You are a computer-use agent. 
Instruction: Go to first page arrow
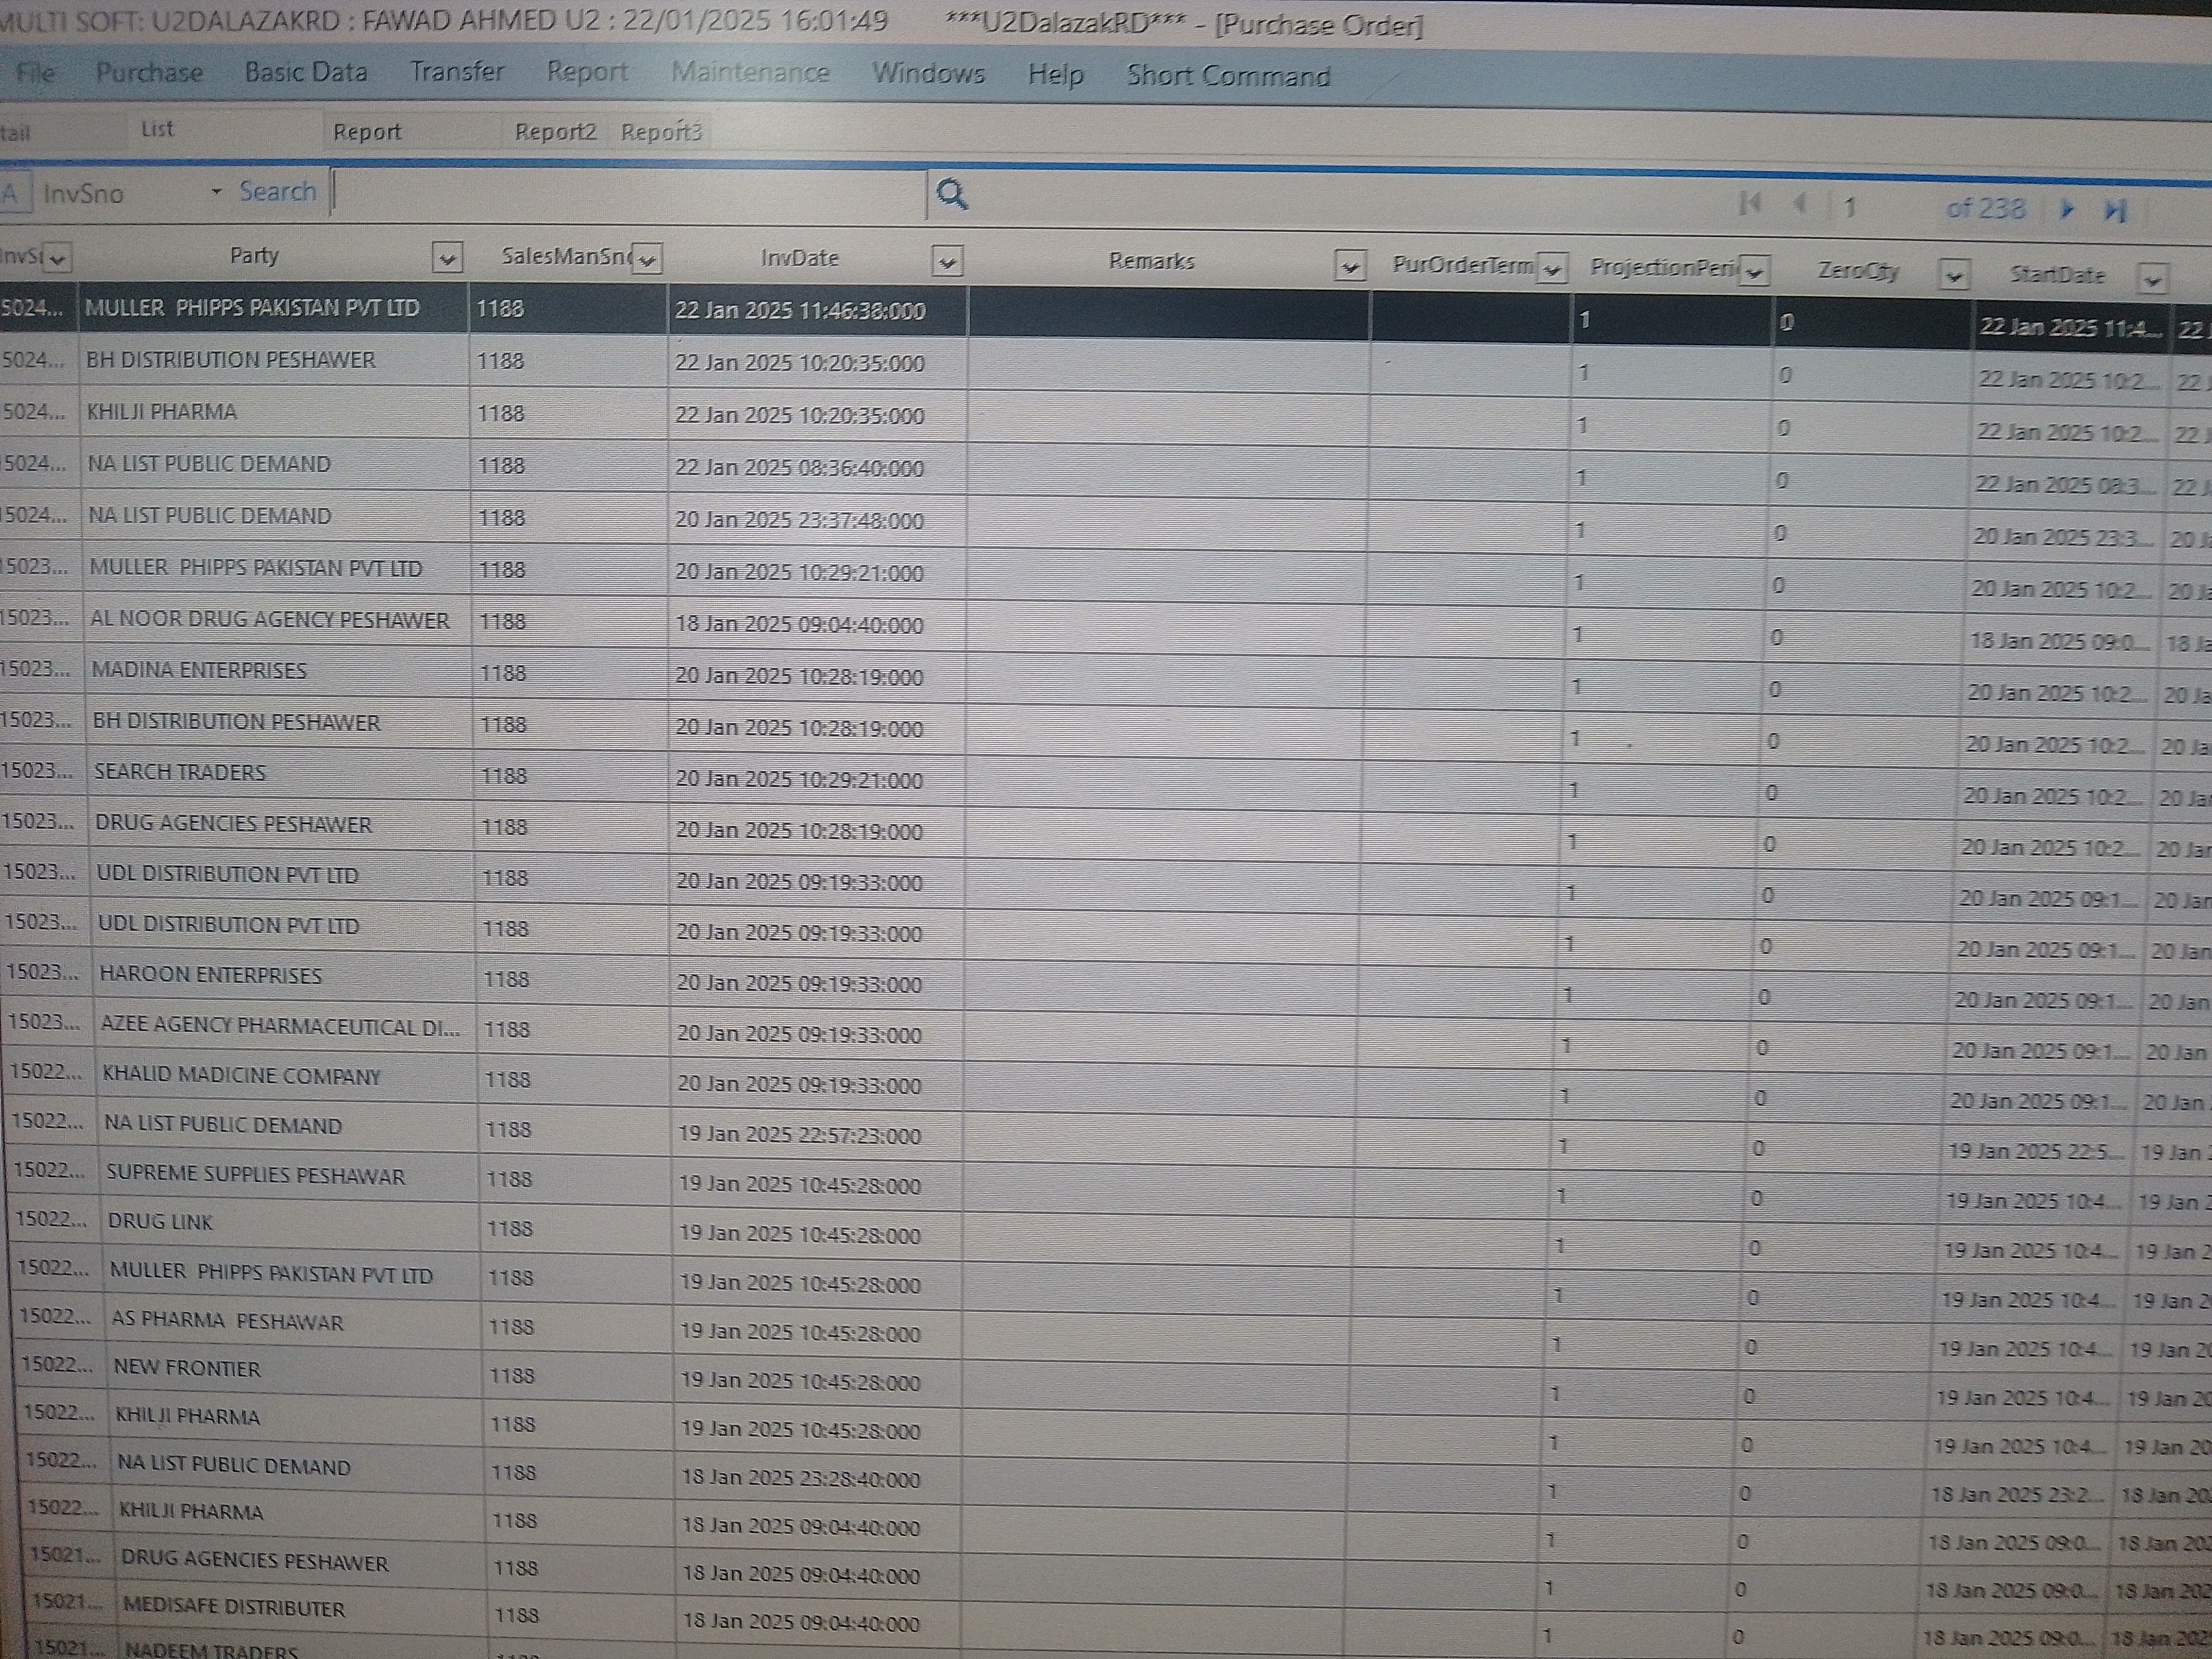tap(1750, 204)
